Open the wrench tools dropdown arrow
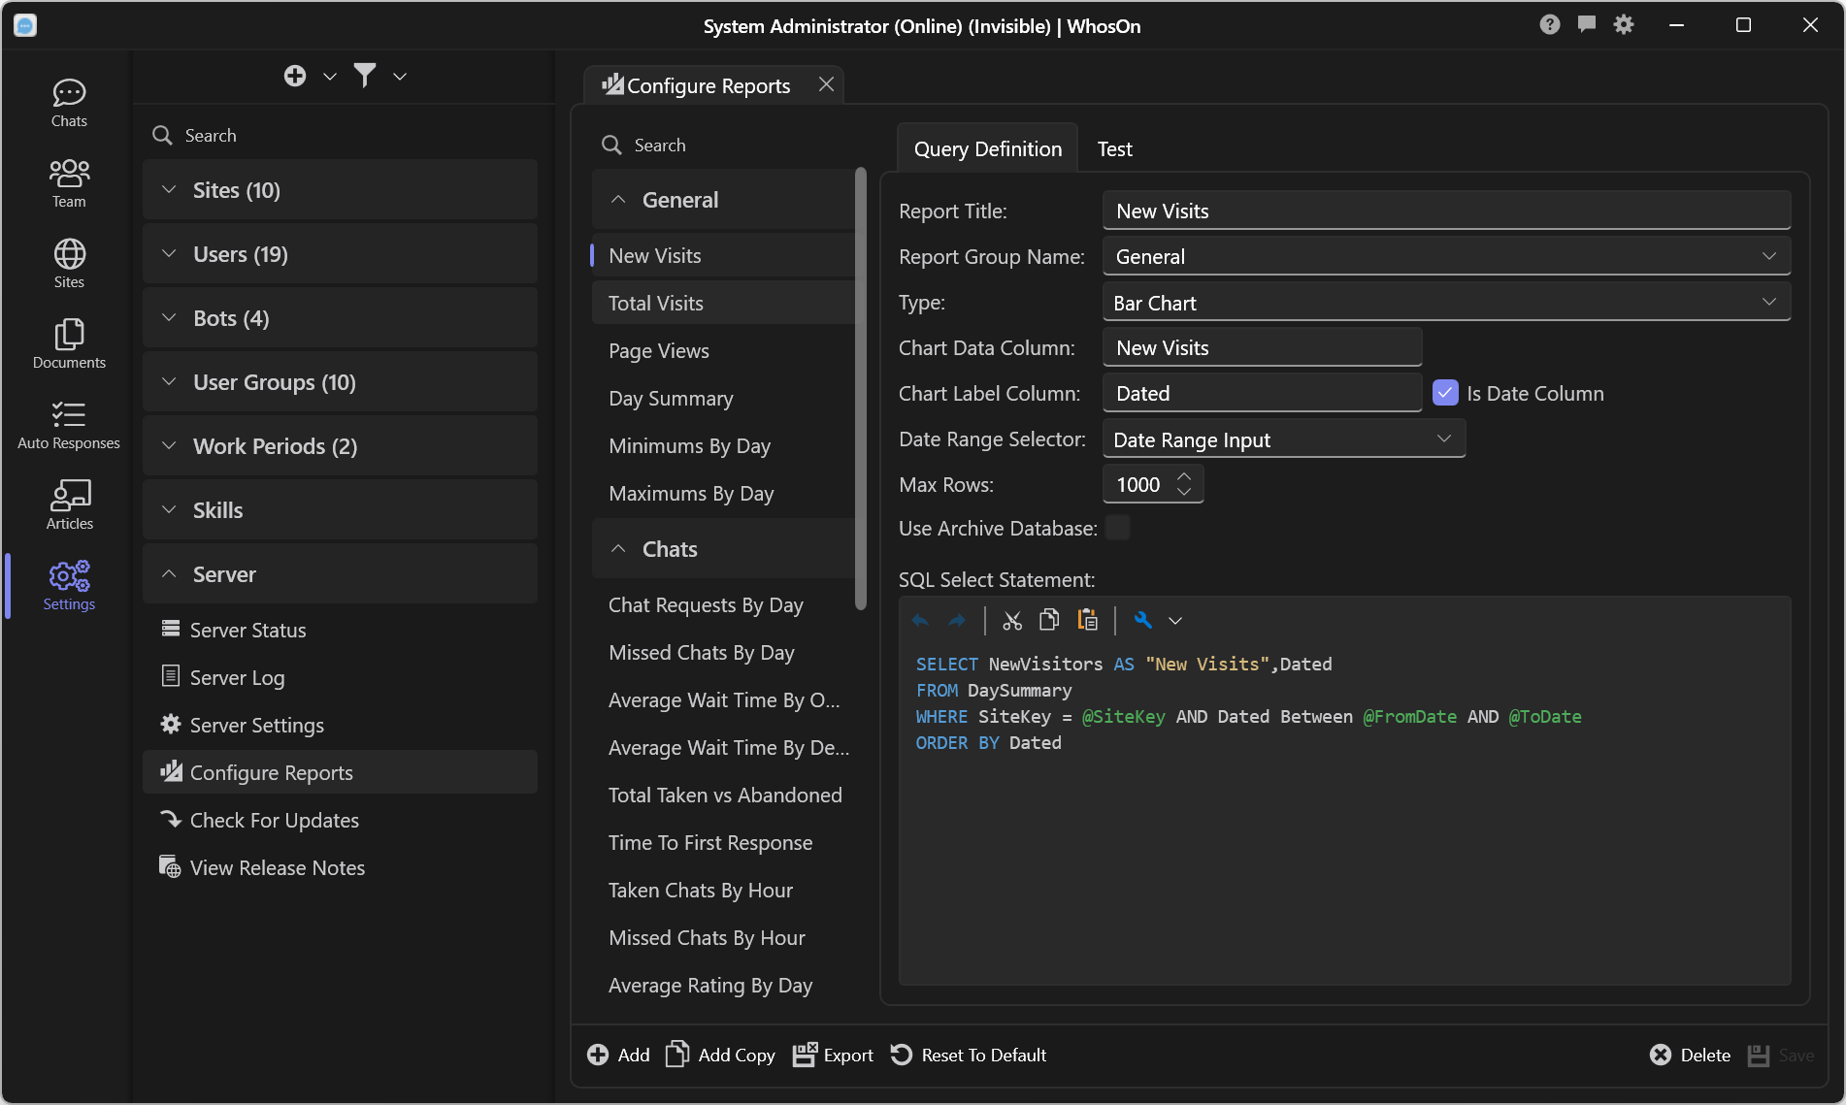 [1175, 621]
